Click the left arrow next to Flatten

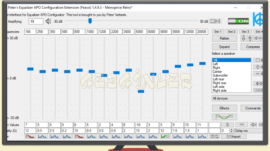256,39
